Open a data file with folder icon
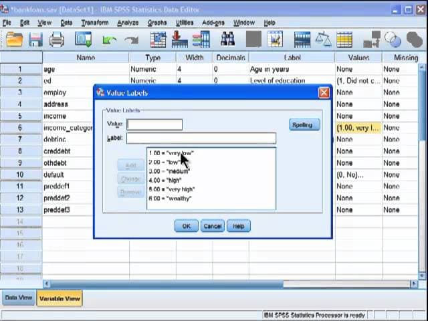This screenshot has width=428, height=321. point(14,39)
